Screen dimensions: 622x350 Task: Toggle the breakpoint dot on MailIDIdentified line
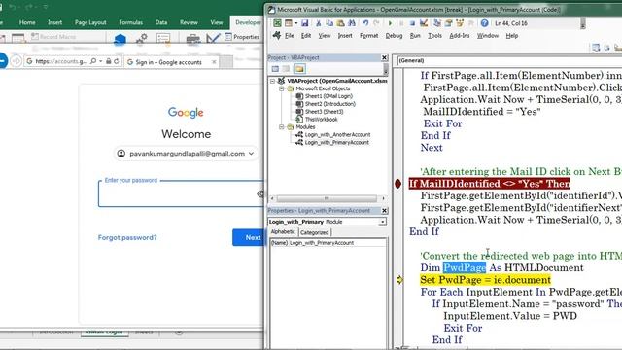tap(397, 184)
